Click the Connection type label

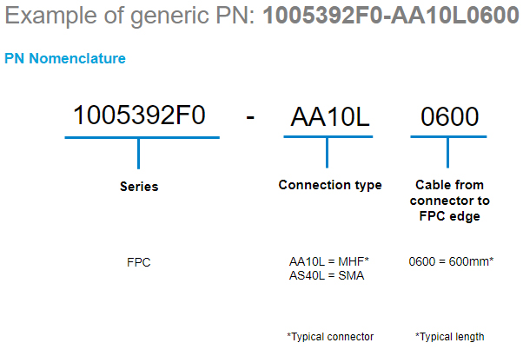click(x=330, y=185)
